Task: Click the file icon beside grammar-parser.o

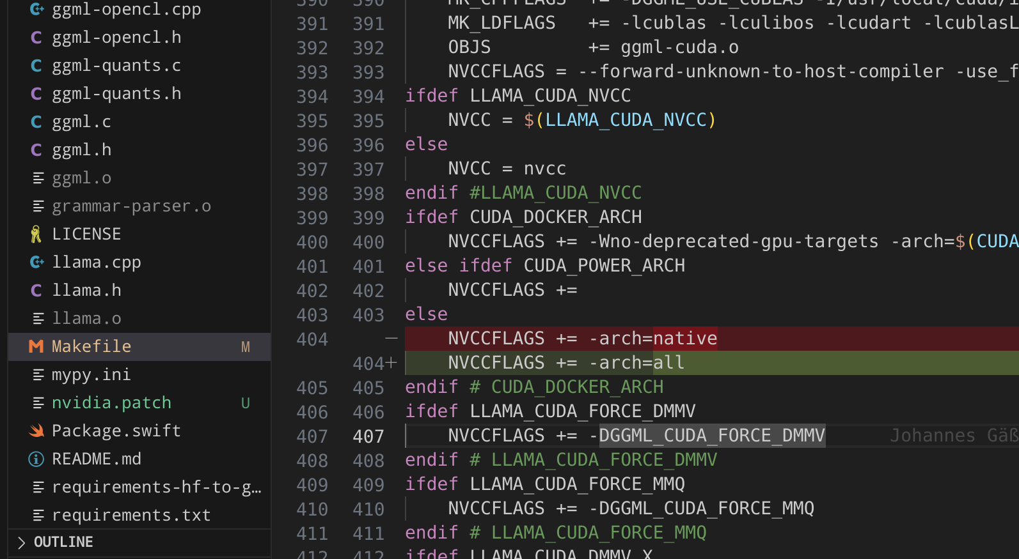Action: pyautogui.click(x=38, y=206)
